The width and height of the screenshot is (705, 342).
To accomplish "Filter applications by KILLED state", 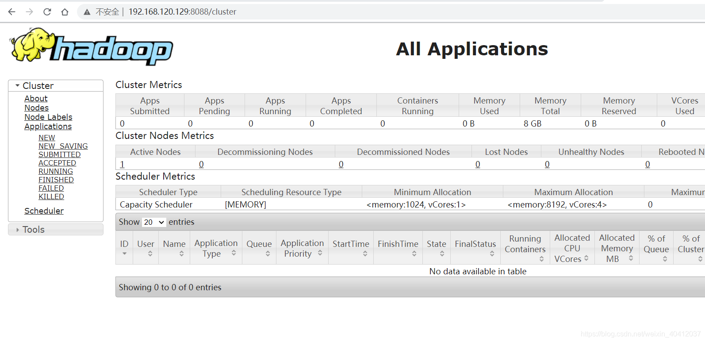I will [x=51, y=196].
